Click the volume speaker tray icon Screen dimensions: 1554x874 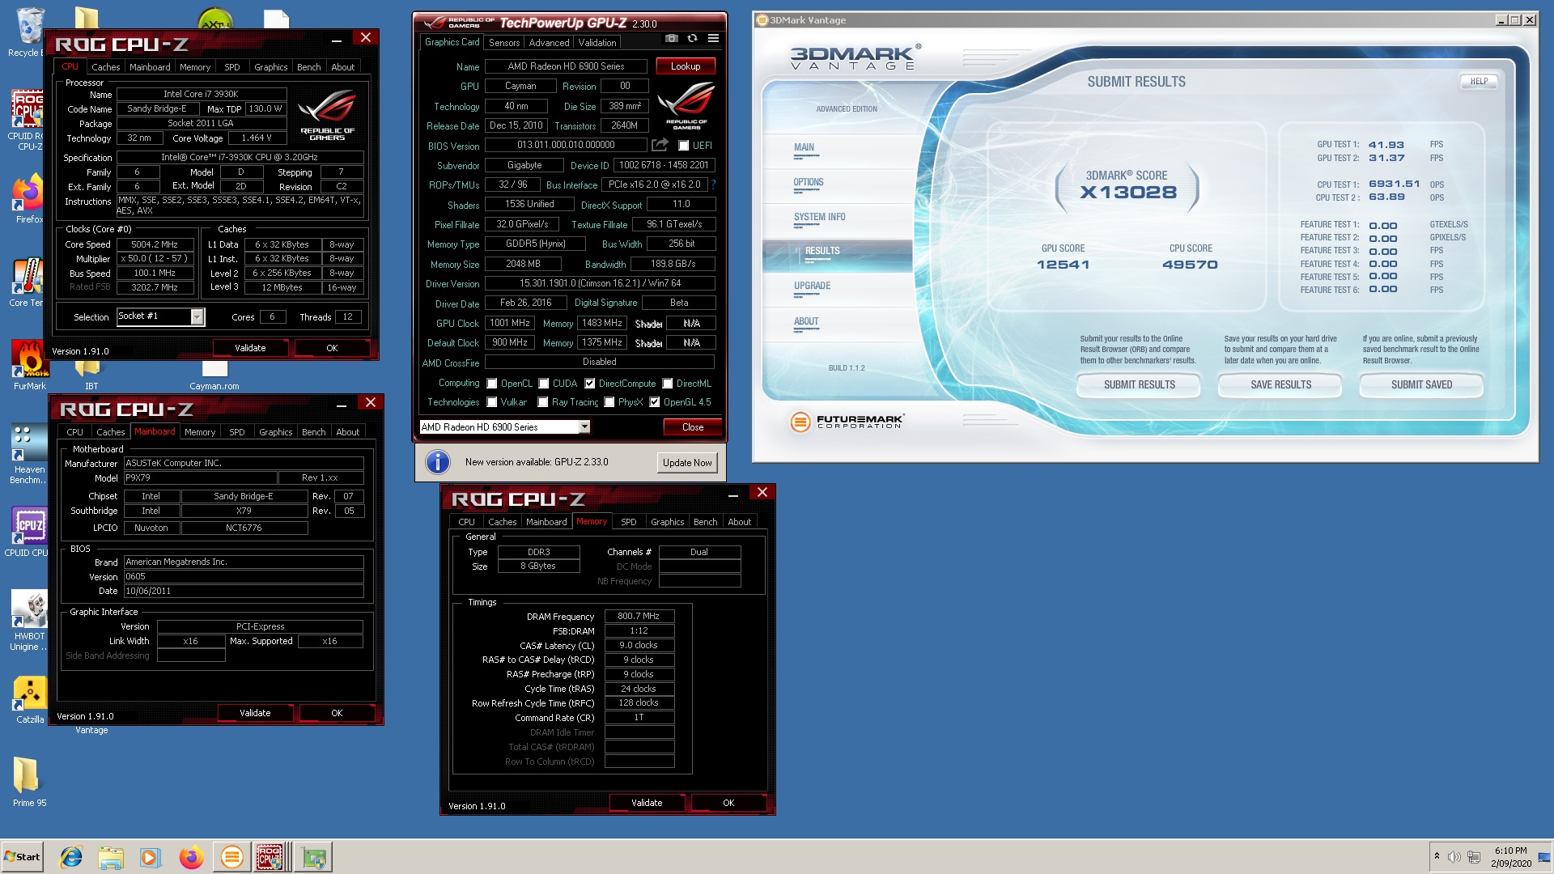tap(1454, 857)
